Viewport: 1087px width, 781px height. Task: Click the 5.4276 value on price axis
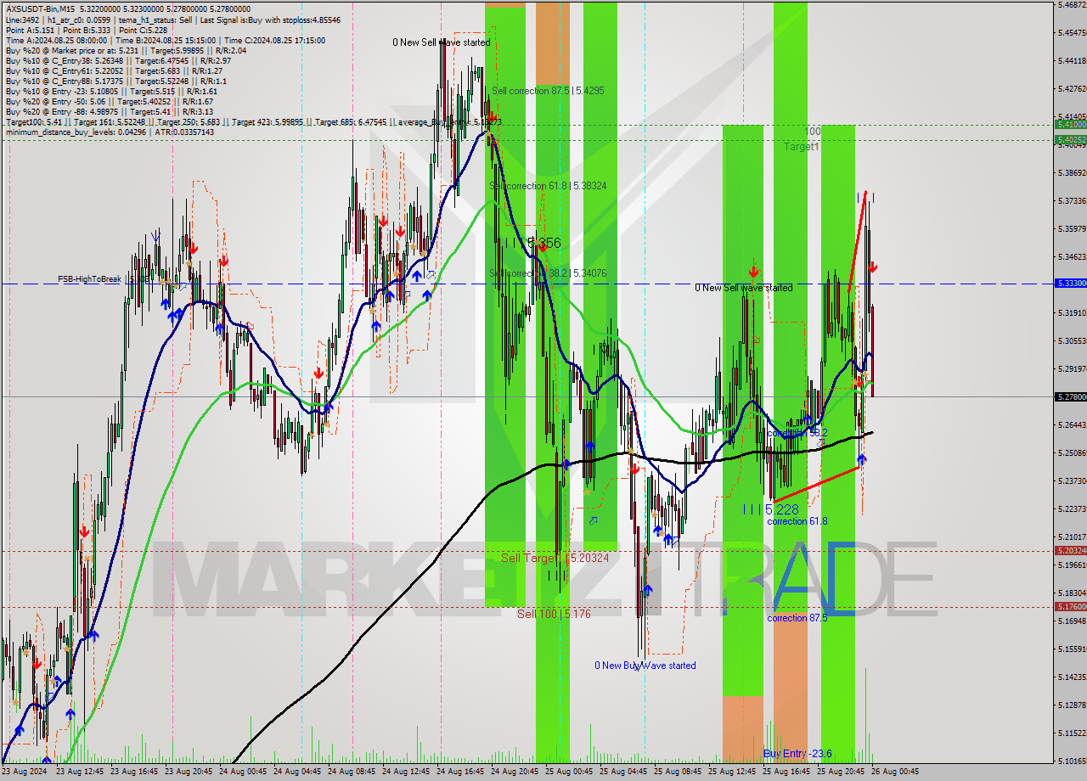click(1072, 88)
